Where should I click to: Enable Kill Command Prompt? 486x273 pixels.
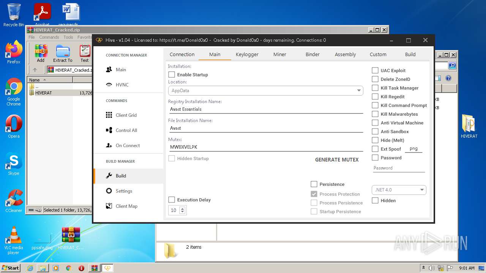tap(375, 105)
